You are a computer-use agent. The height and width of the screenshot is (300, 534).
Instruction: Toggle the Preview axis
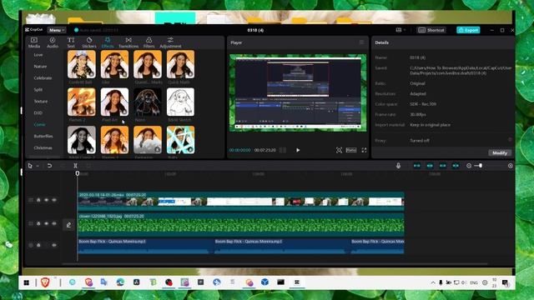tap(456, 166)
